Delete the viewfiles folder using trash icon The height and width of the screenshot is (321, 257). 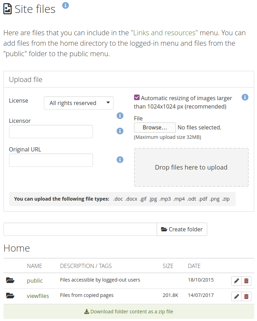pyautogui.click(x=246, y=297)
